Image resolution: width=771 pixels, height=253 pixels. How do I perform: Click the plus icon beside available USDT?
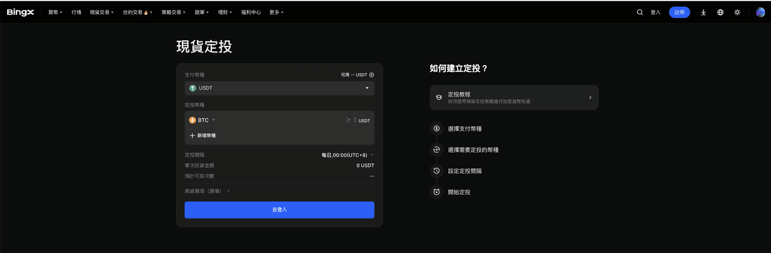tap(372, 75)
